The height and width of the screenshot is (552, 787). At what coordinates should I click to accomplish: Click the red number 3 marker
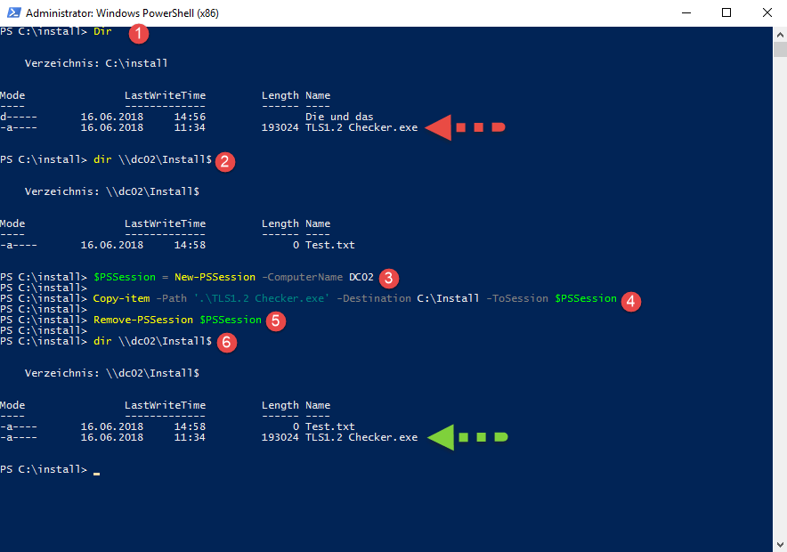coord(387,277)
